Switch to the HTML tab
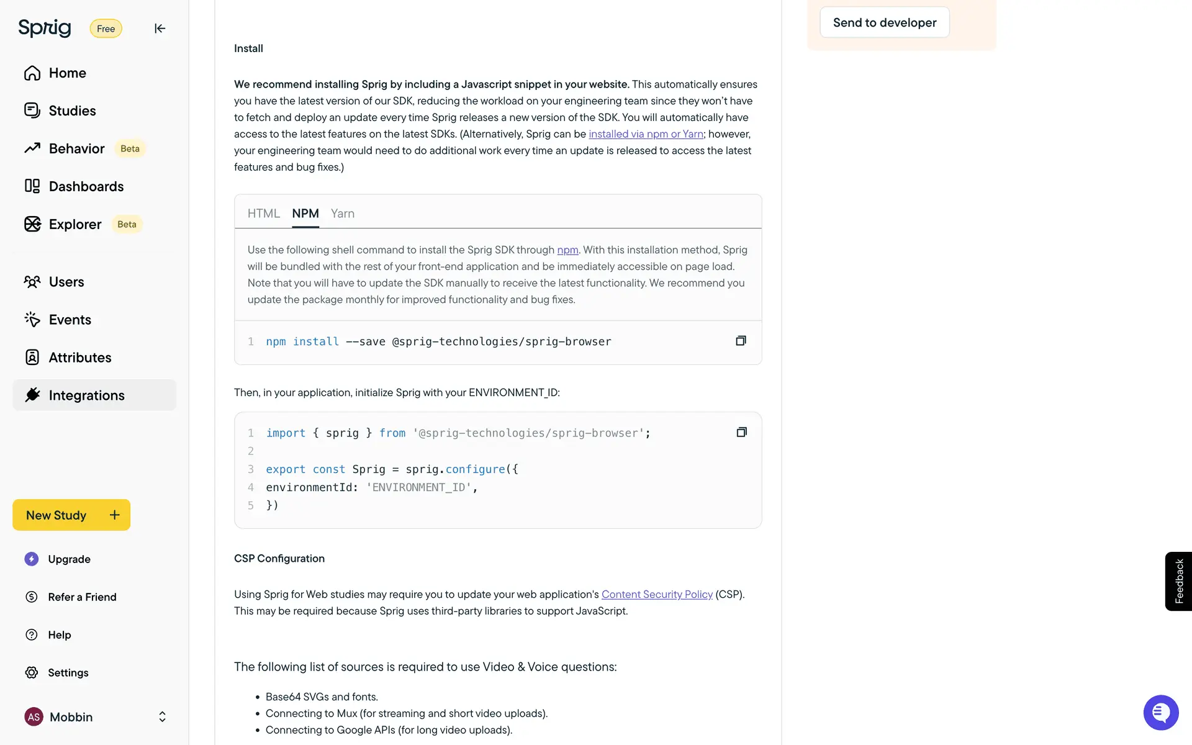The height and width of the screenshot is (745, 1192). pyautogui.click(x=263, y=214)
